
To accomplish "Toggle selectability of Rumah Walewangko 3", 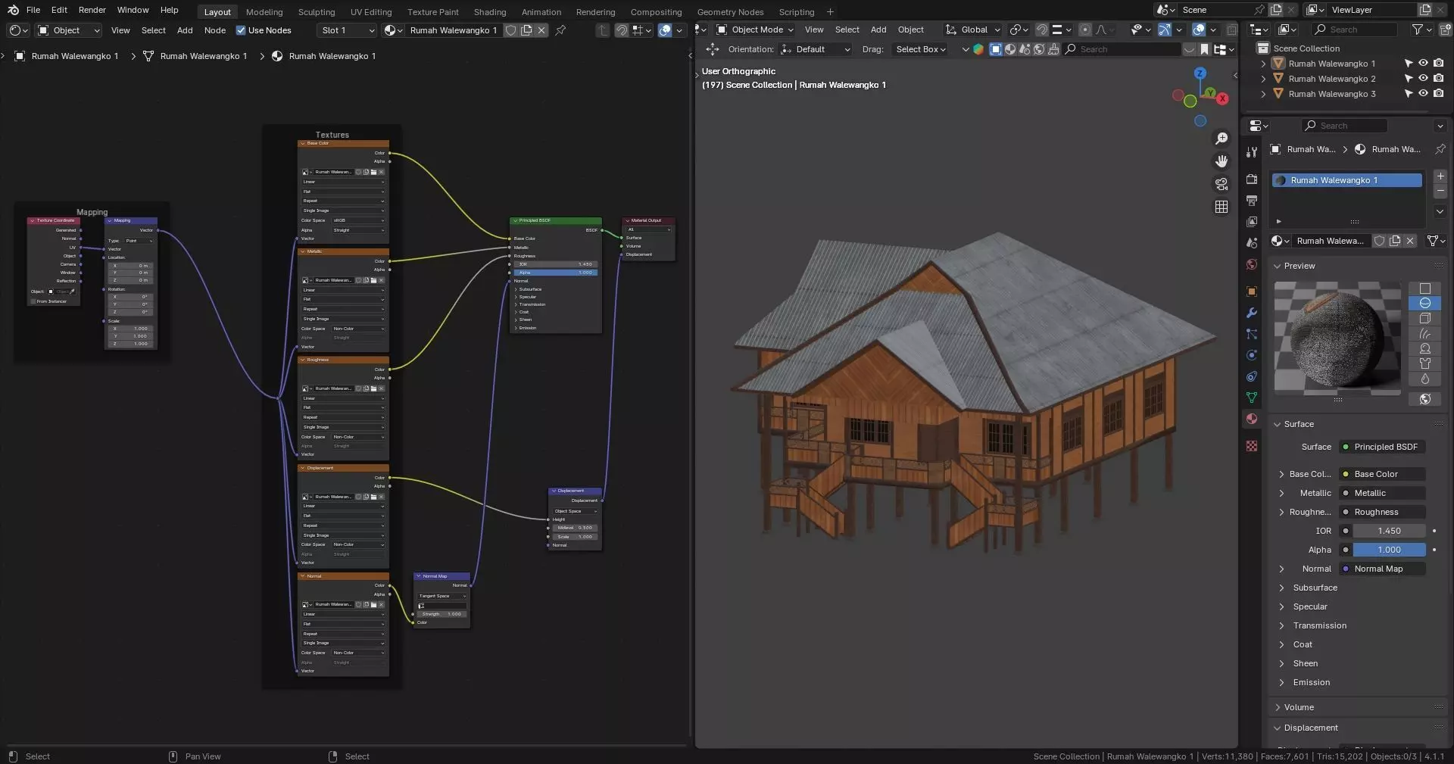I will pos(1409,94).
